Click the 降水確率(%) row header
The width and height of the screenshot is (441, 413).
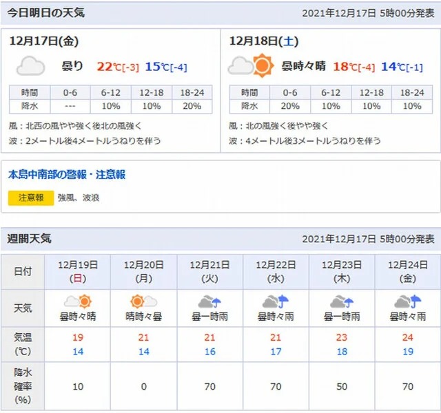coord(23,386)
